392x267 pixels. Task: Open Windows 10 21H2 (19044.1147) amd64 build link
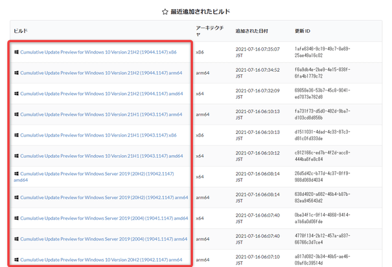pyautogui.click(x=102, y=94)
